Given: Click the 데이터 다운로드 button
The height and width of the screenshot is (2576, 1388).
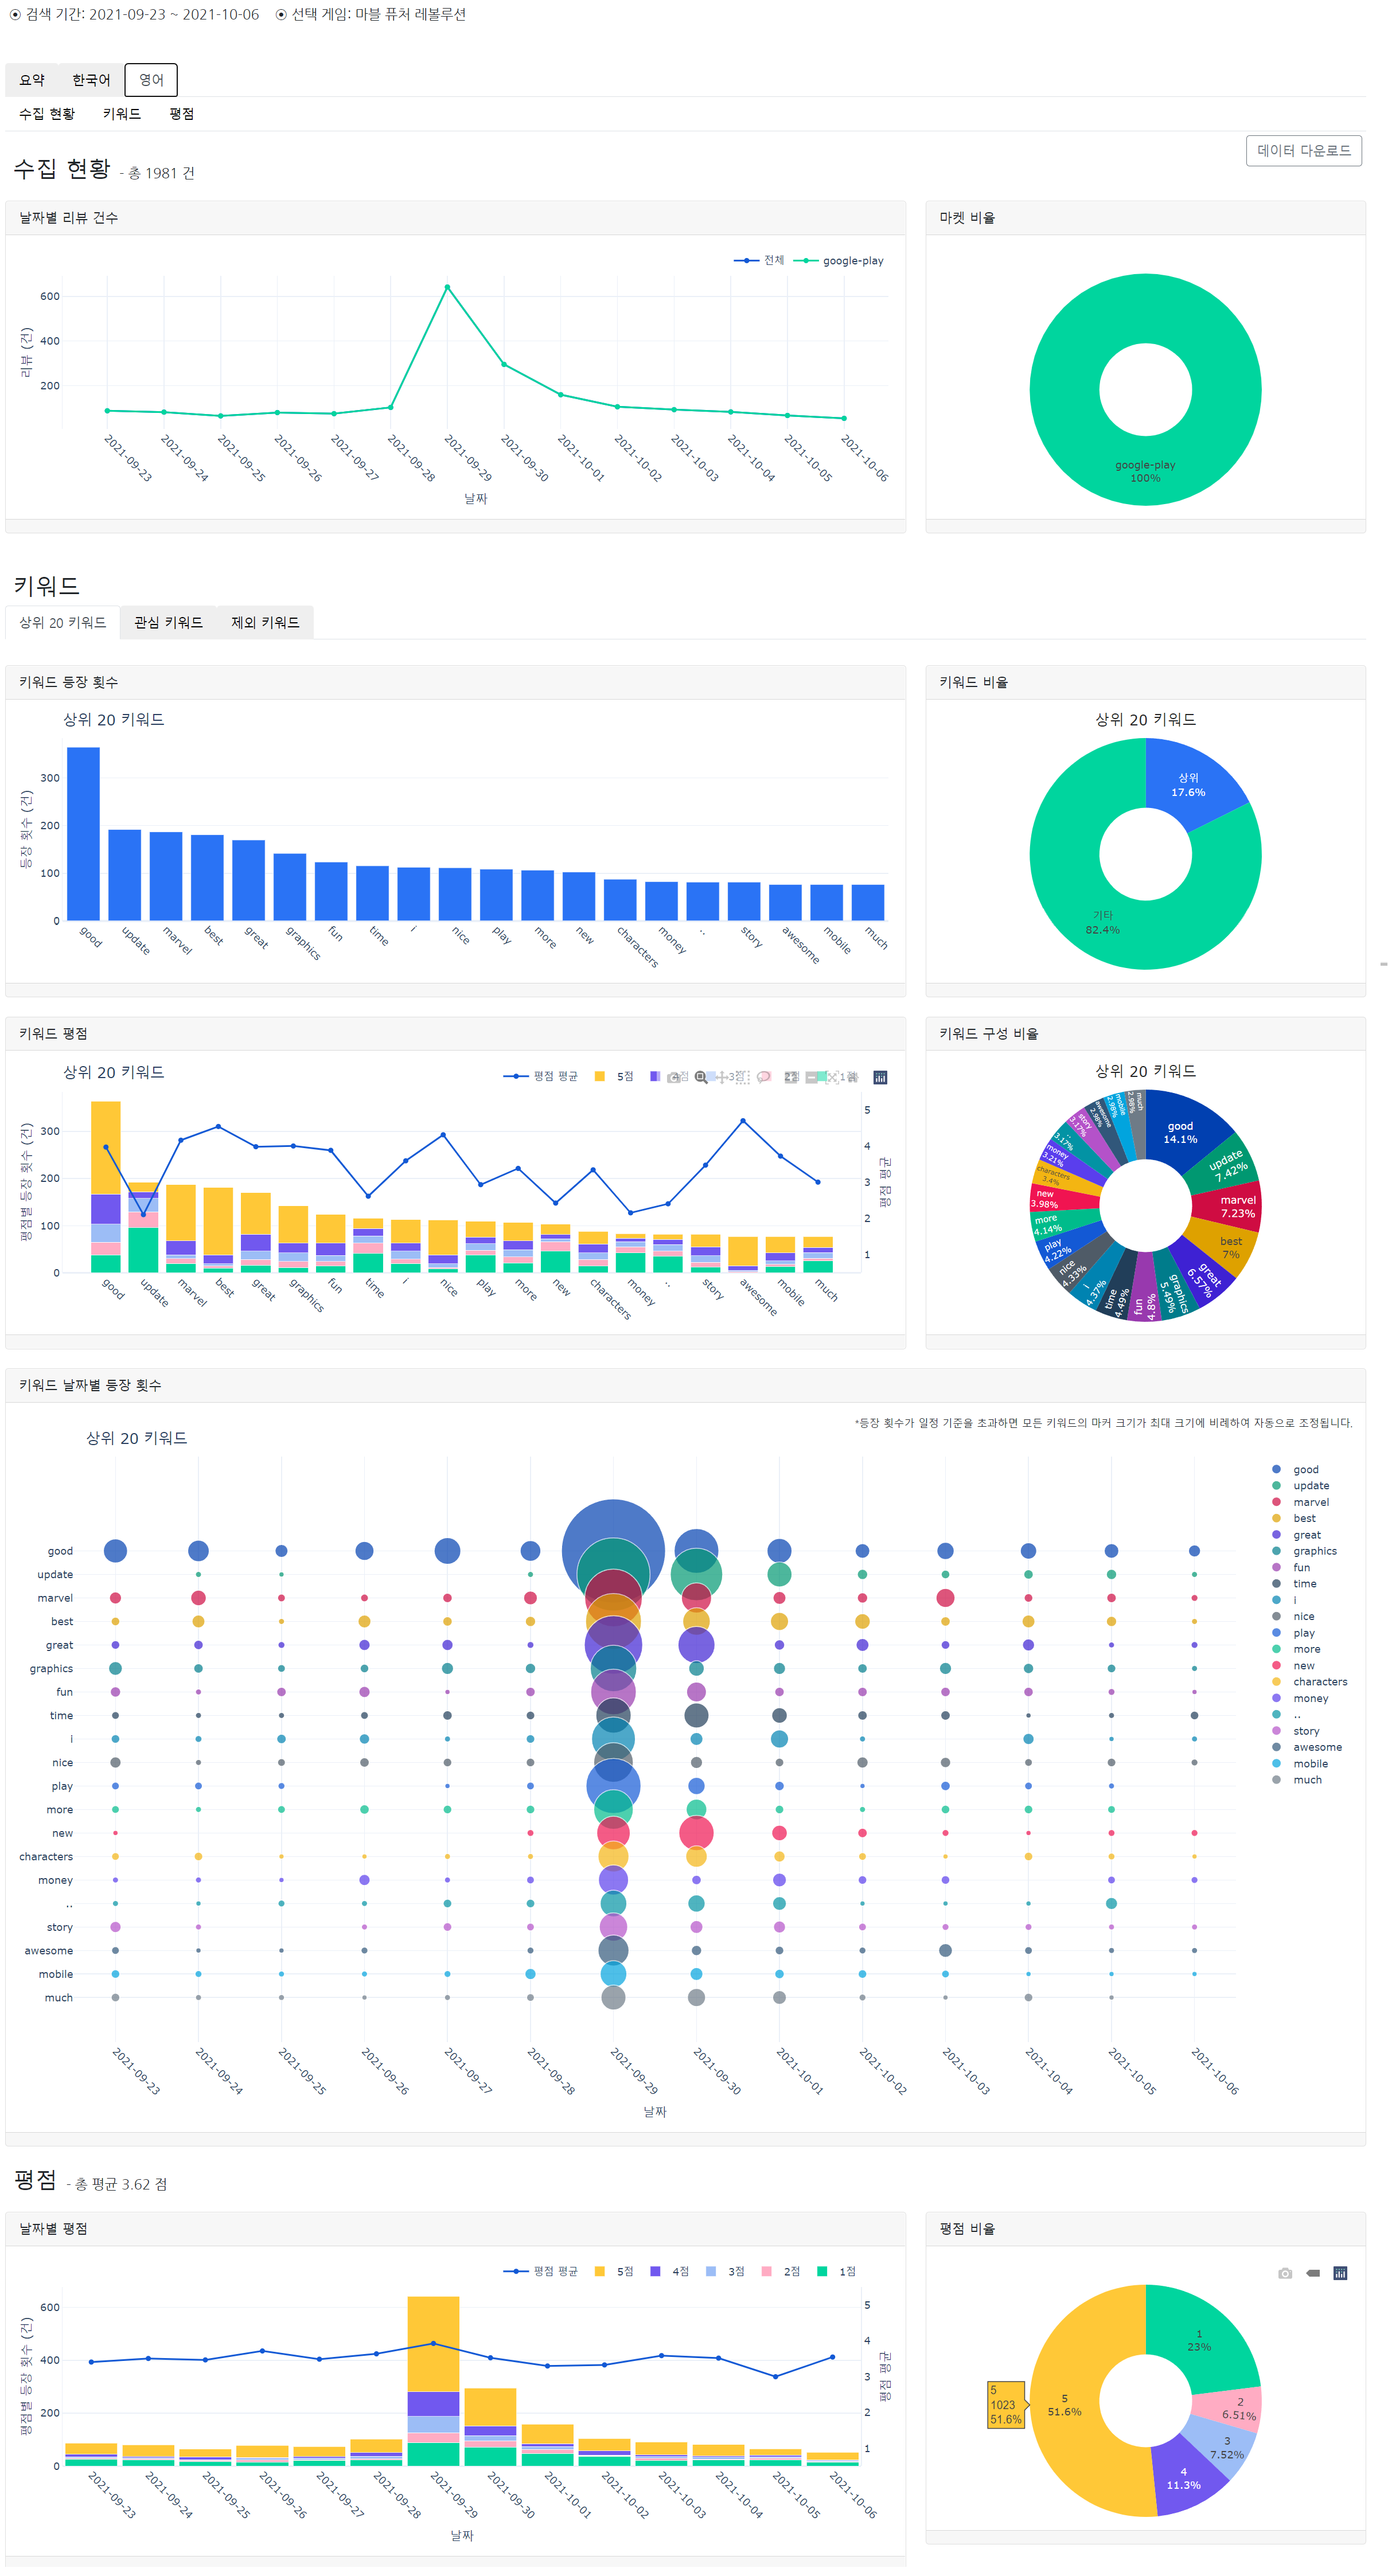Looking at the screenshot, I should (1303, 151).
